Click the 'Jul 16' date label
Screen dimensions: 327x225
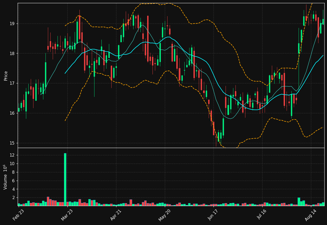click(x=263, y=215)
